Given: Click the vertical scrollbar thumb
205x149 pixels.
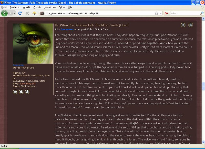Looking at the screenshot, I should point(203,86).
